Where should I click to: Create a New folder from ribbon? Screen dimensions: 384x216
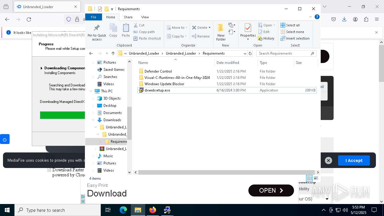point(221,32)
